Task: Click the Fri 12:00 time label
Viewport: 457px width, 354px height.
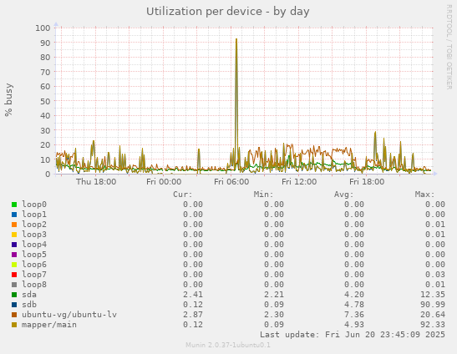Action: pos(299,182)
